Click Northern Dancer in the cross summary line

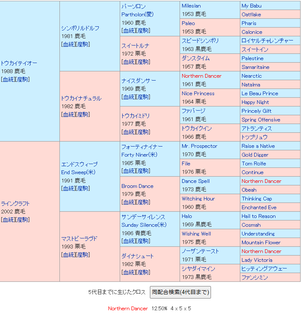click(128, 309)
